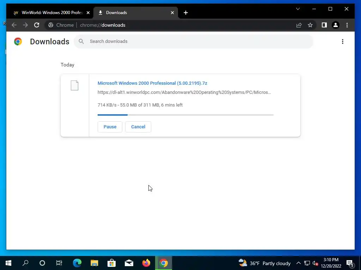Open File Explorer from taskbar
Image resolution: width=361 pixels, height=270 pixels.
(94, 263)
